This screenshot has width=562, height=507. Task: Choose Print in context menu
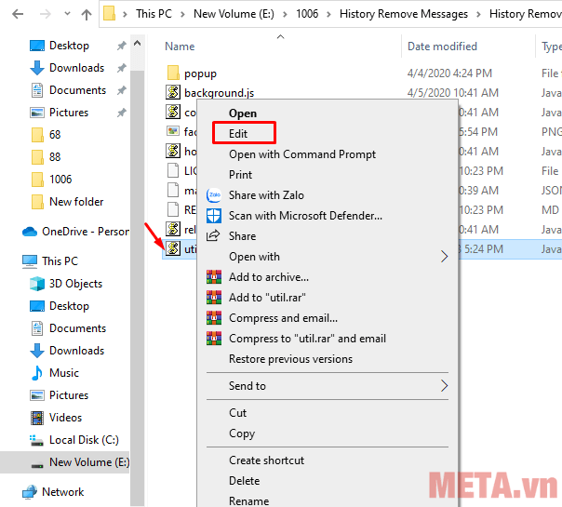pos(240,175)
